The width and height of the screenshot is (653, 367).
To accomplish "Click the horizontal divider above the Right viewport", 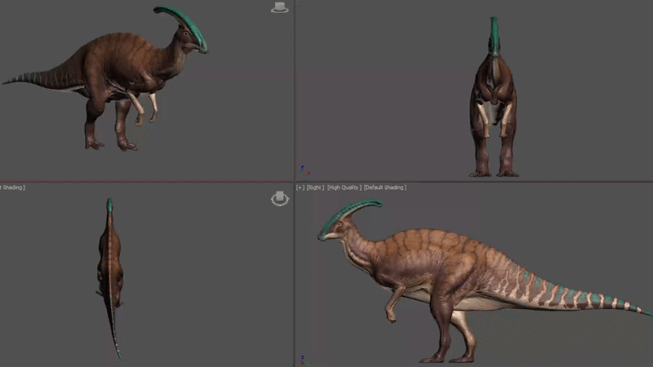I will (x=474, y=182).
